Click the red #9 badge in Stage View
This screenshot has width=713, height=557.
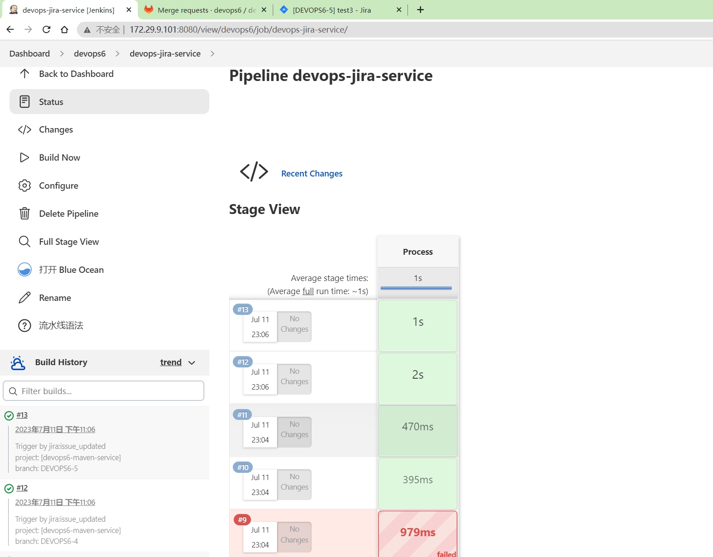coord(242,520)
